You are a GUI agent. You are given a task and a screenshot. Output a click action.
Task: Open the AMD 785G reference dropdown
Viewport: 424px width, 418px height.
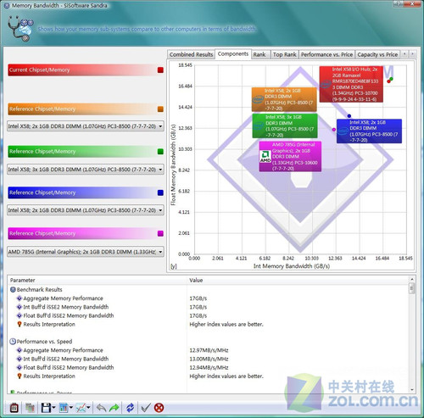[86, 252]
